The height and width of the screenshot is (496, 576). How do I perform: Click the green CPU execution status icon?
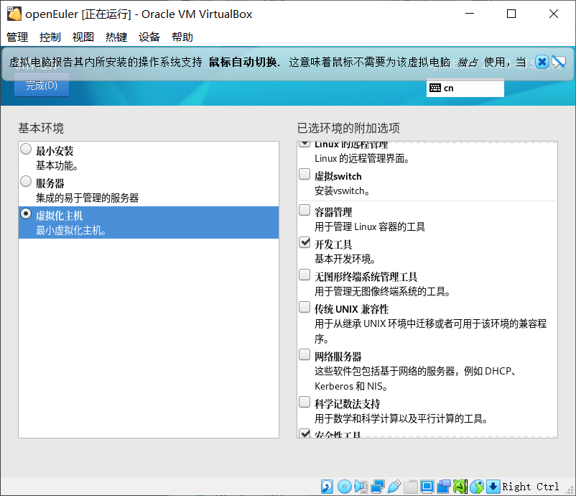click(x=460, y=487)
